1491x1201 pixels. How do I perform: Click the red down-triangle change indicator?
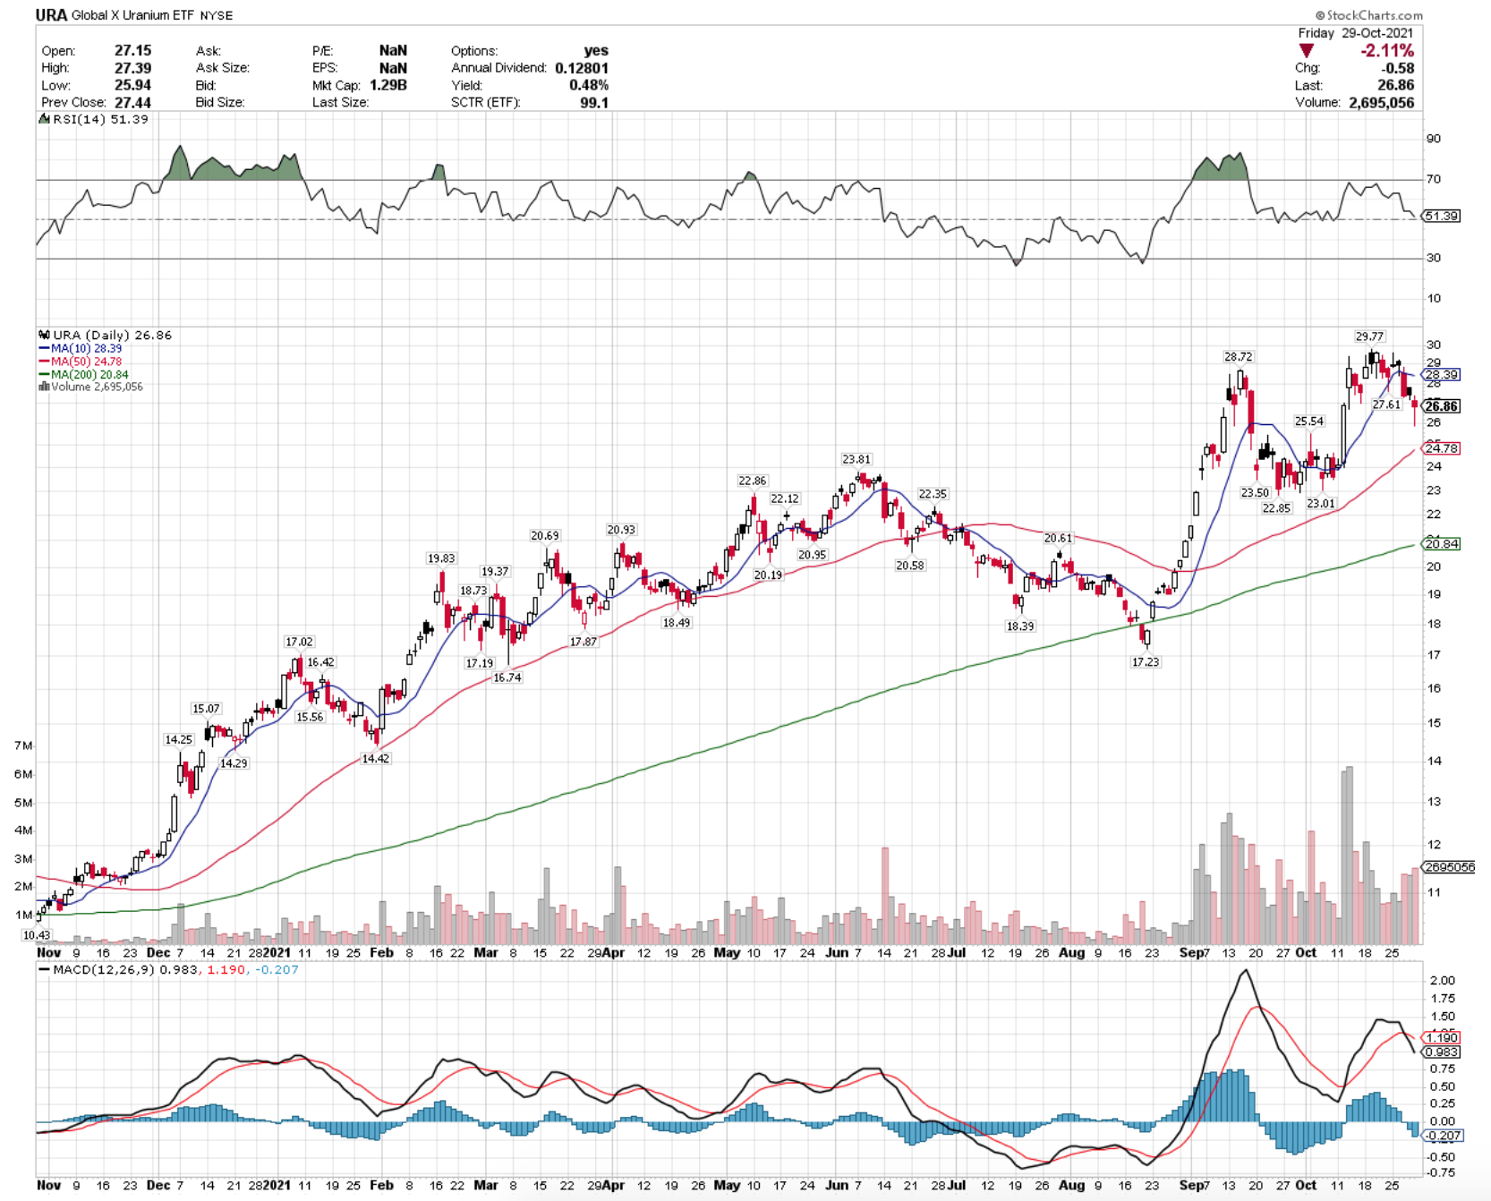pos(1307,51)
